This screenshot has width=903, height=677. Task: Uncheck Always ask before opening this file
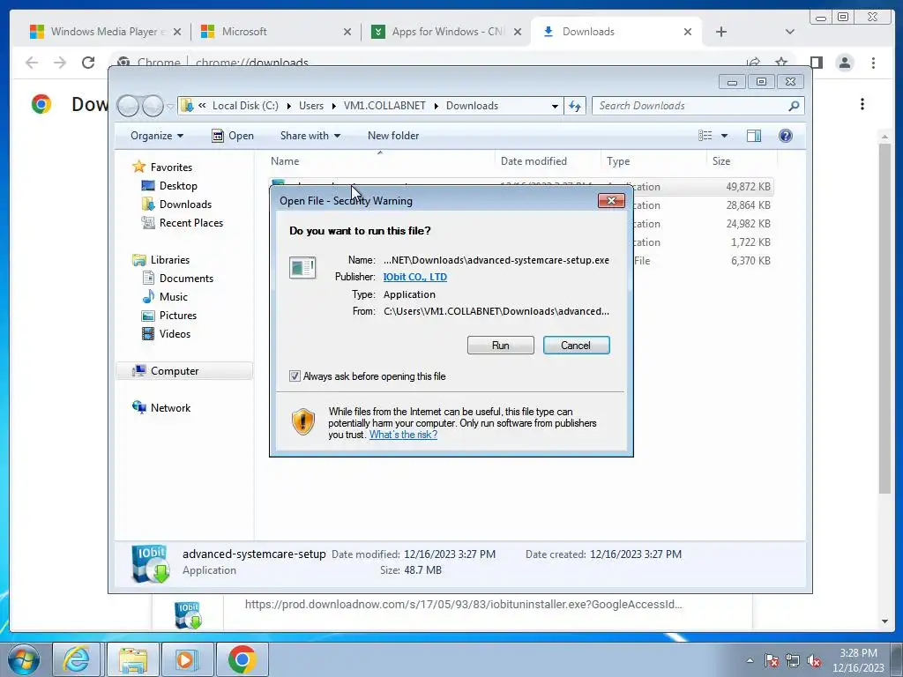coord(295,376)
